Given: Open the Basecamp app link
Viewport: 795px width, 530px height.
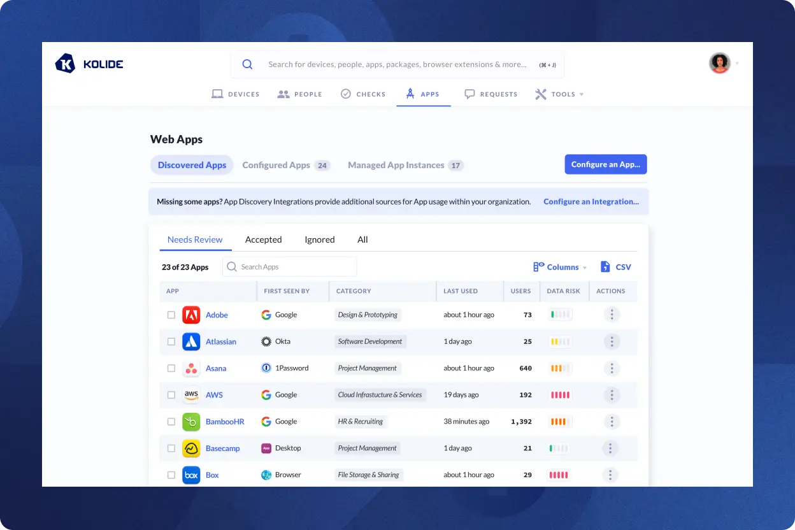Looking at the screenshot, I should pyautogui.click(x=223, y=448).
